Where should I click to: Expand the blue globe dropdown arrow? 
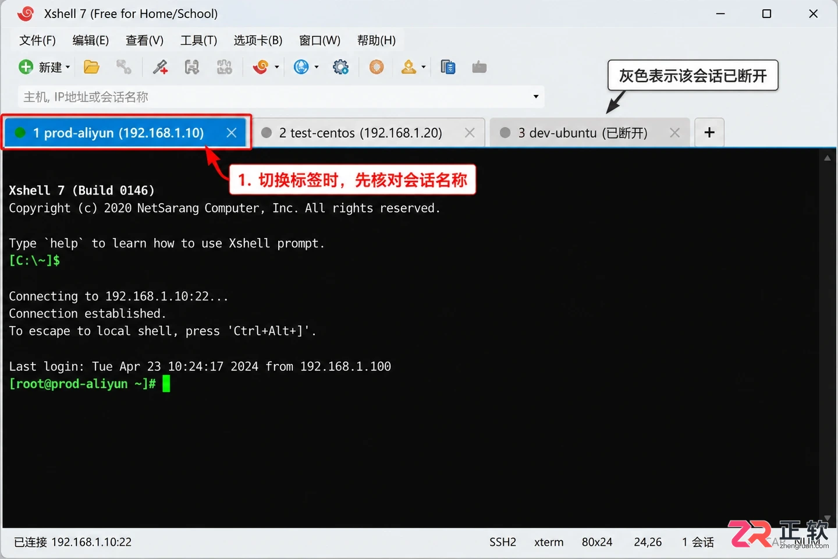[317, 68]
